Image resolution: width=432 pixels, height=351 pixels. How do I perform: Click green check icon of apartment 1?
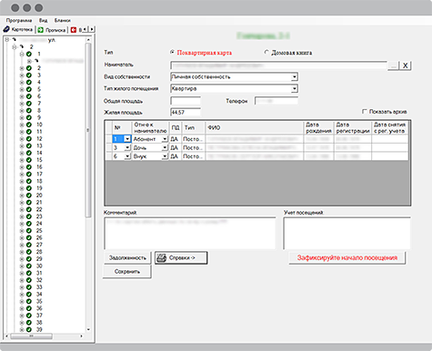coord(29,54)
